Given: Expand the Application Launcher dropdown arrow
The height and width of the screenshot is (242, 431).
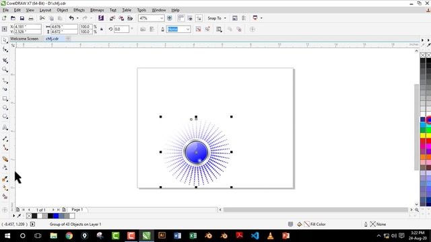Looking at the screenshot, I should point(261,18).
